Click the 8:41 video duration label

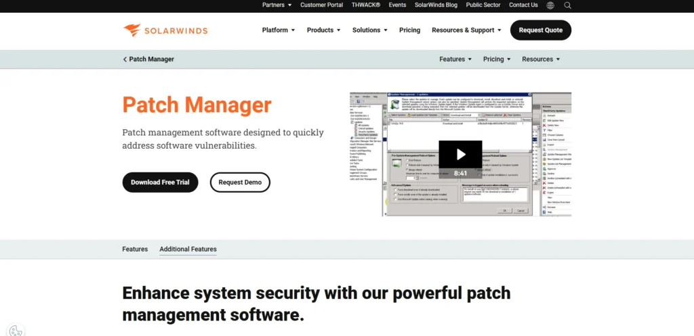pyautogui.click(x=460, y=173)
